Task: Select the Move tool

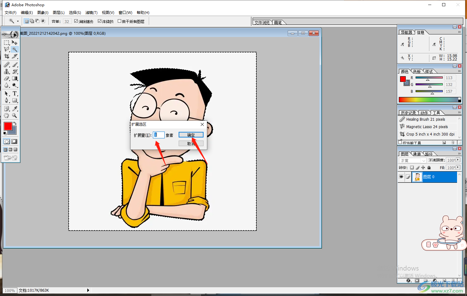Action: [15, 43]
